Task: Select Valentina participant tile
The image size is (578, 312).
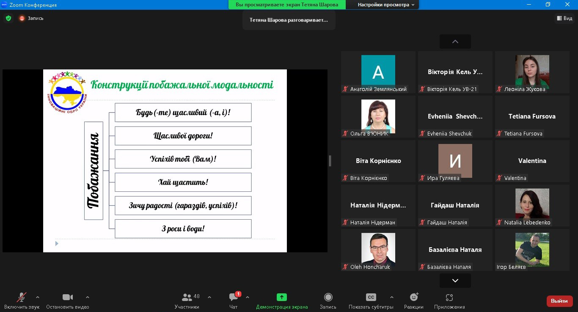Action: [532, 161]
